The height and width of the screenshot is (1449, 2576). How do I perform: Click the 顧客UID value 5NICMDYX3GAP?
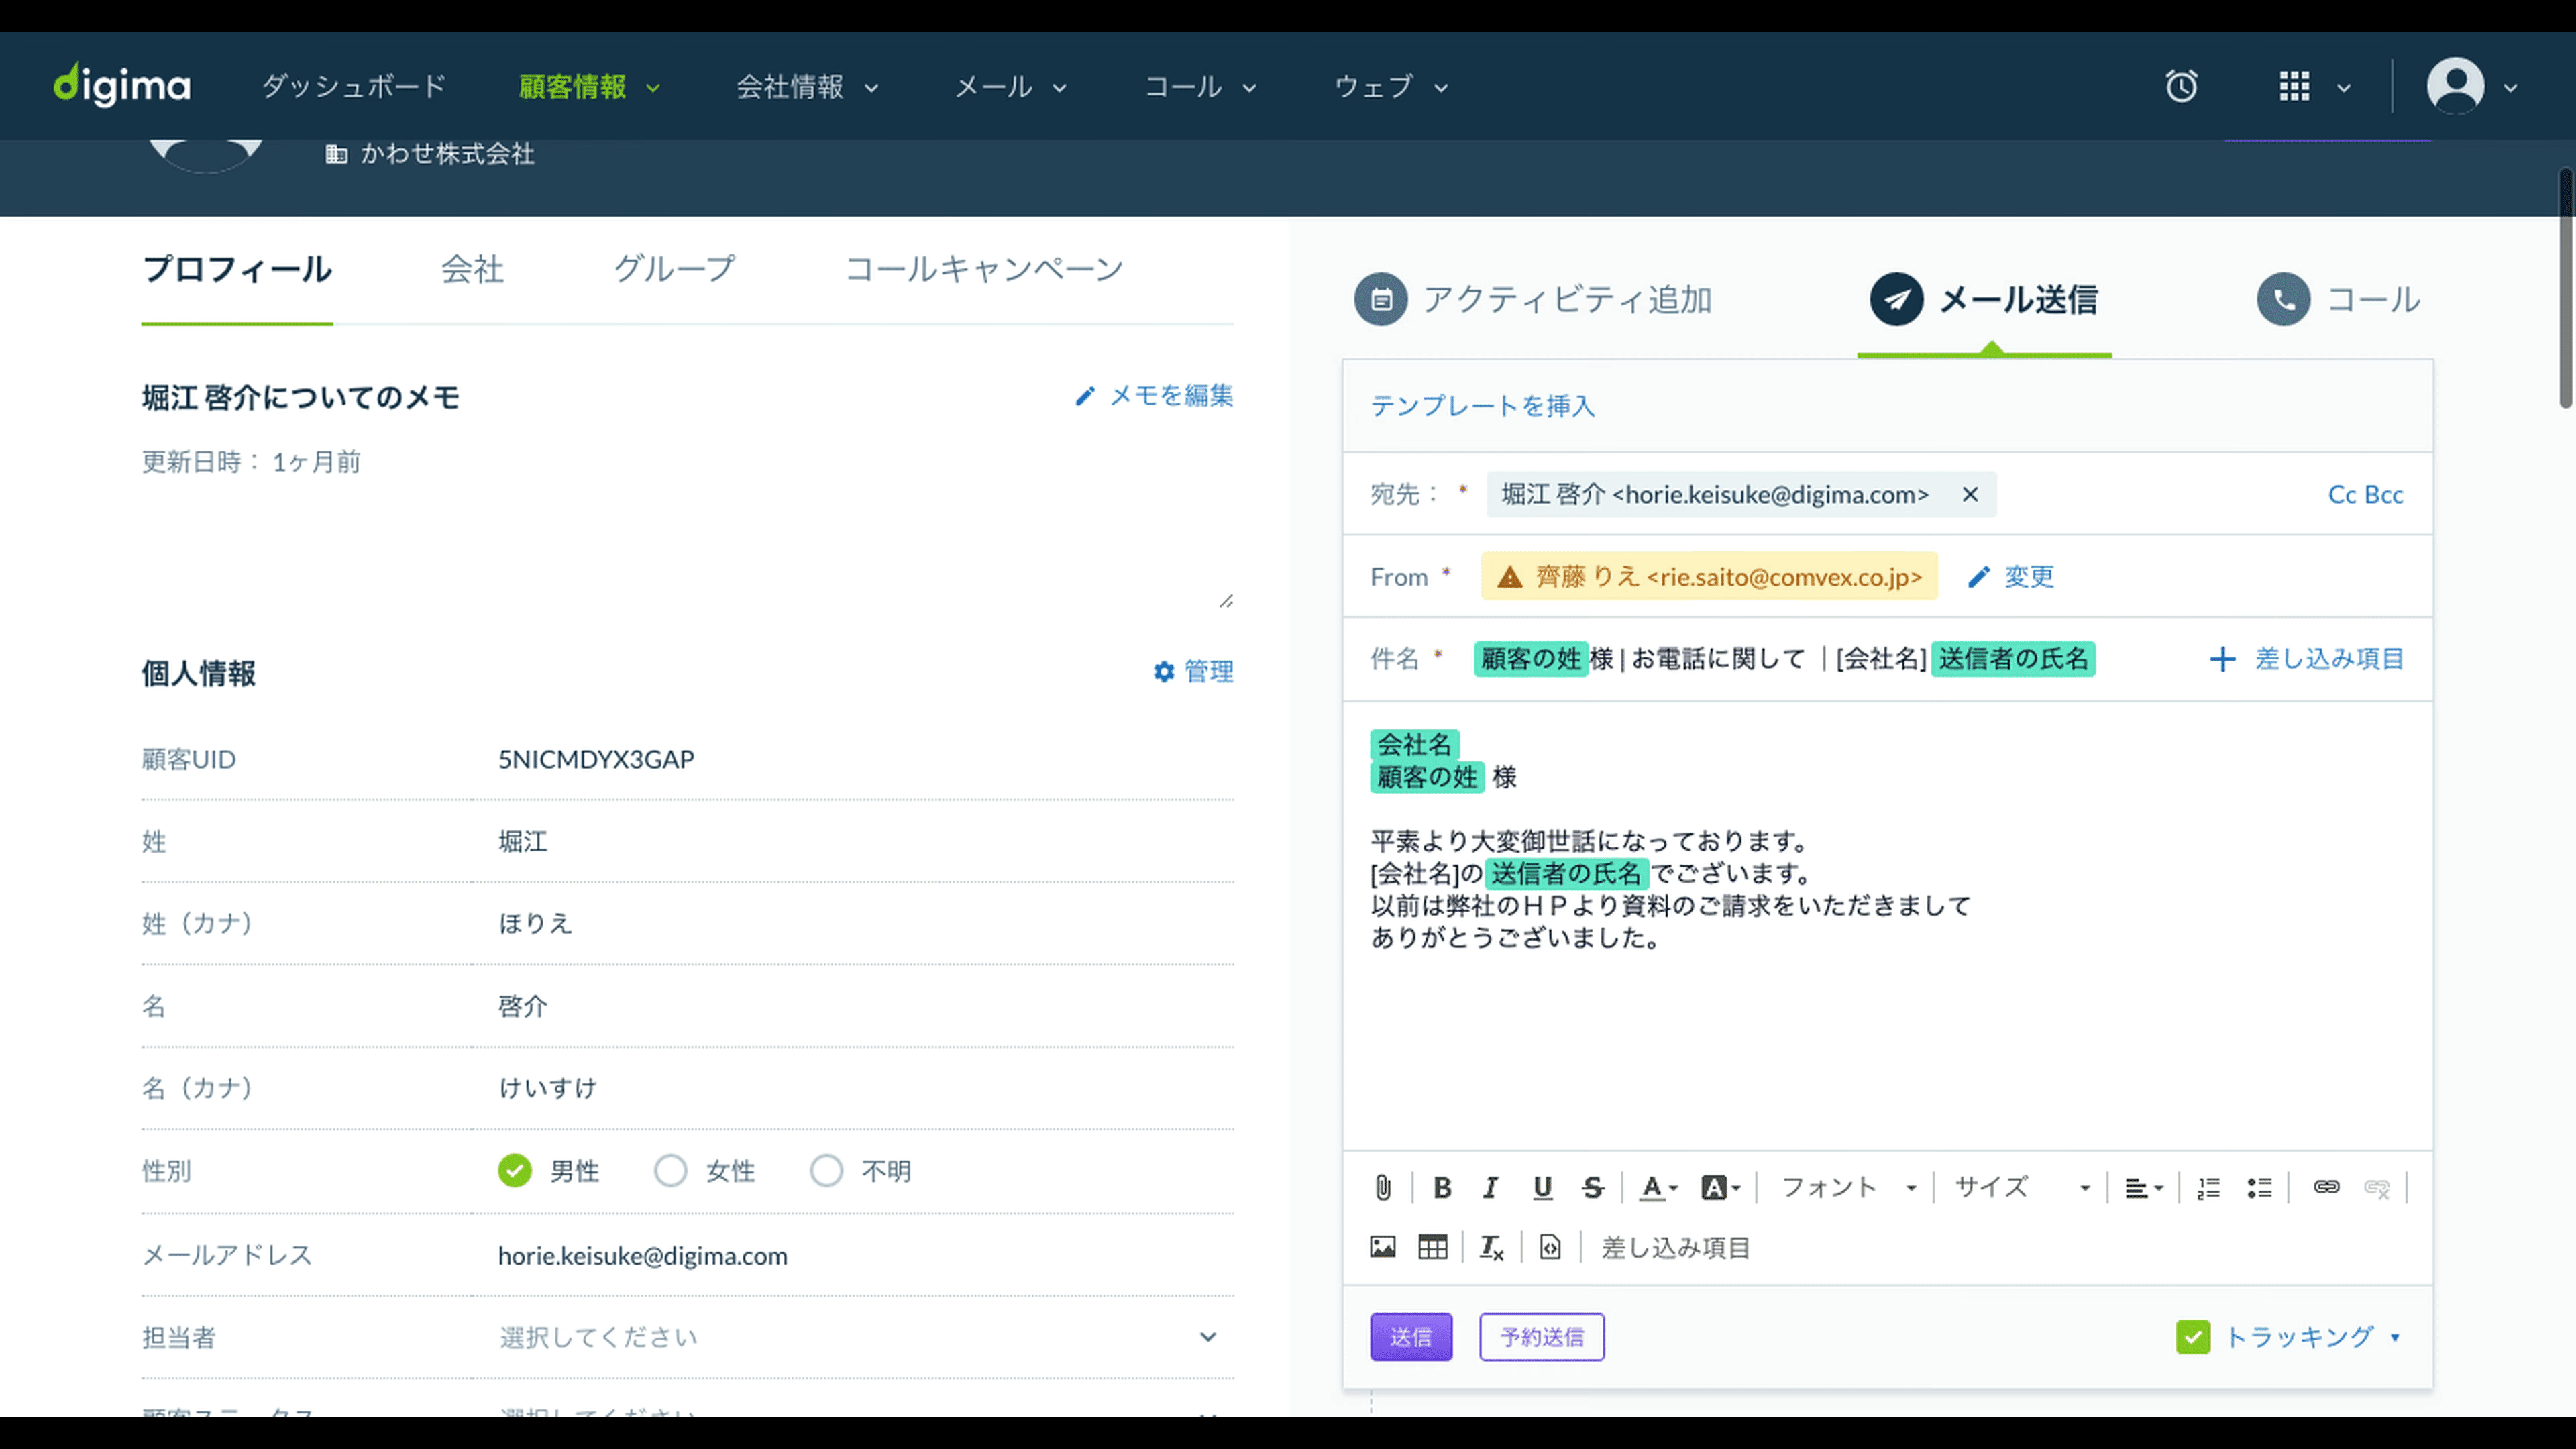pos(596,760)
